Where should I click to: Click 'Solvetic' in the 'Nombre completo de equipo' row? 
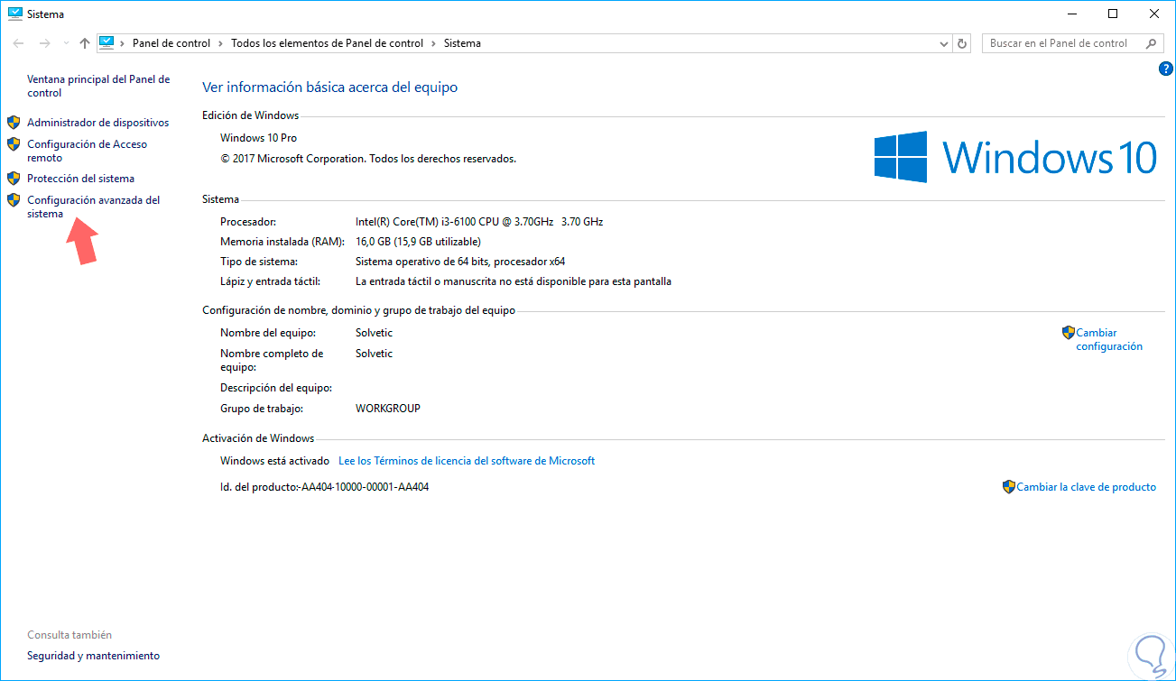point(374,354)
